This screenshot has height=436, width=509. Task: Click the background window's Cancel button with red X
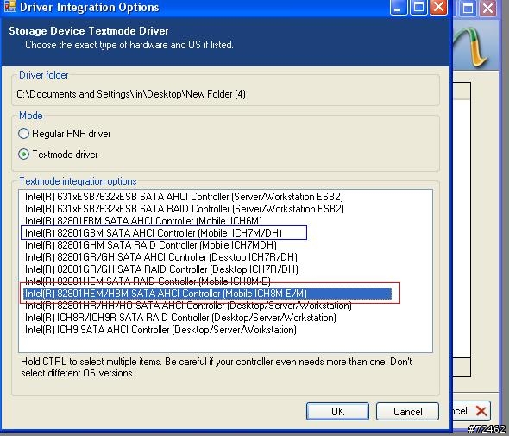471,411
